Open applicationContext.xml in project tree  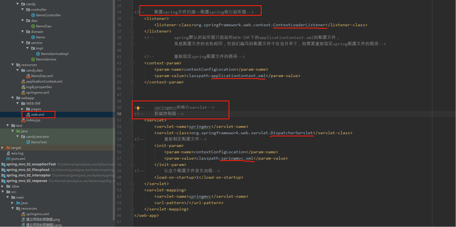(x=44, y=81)
